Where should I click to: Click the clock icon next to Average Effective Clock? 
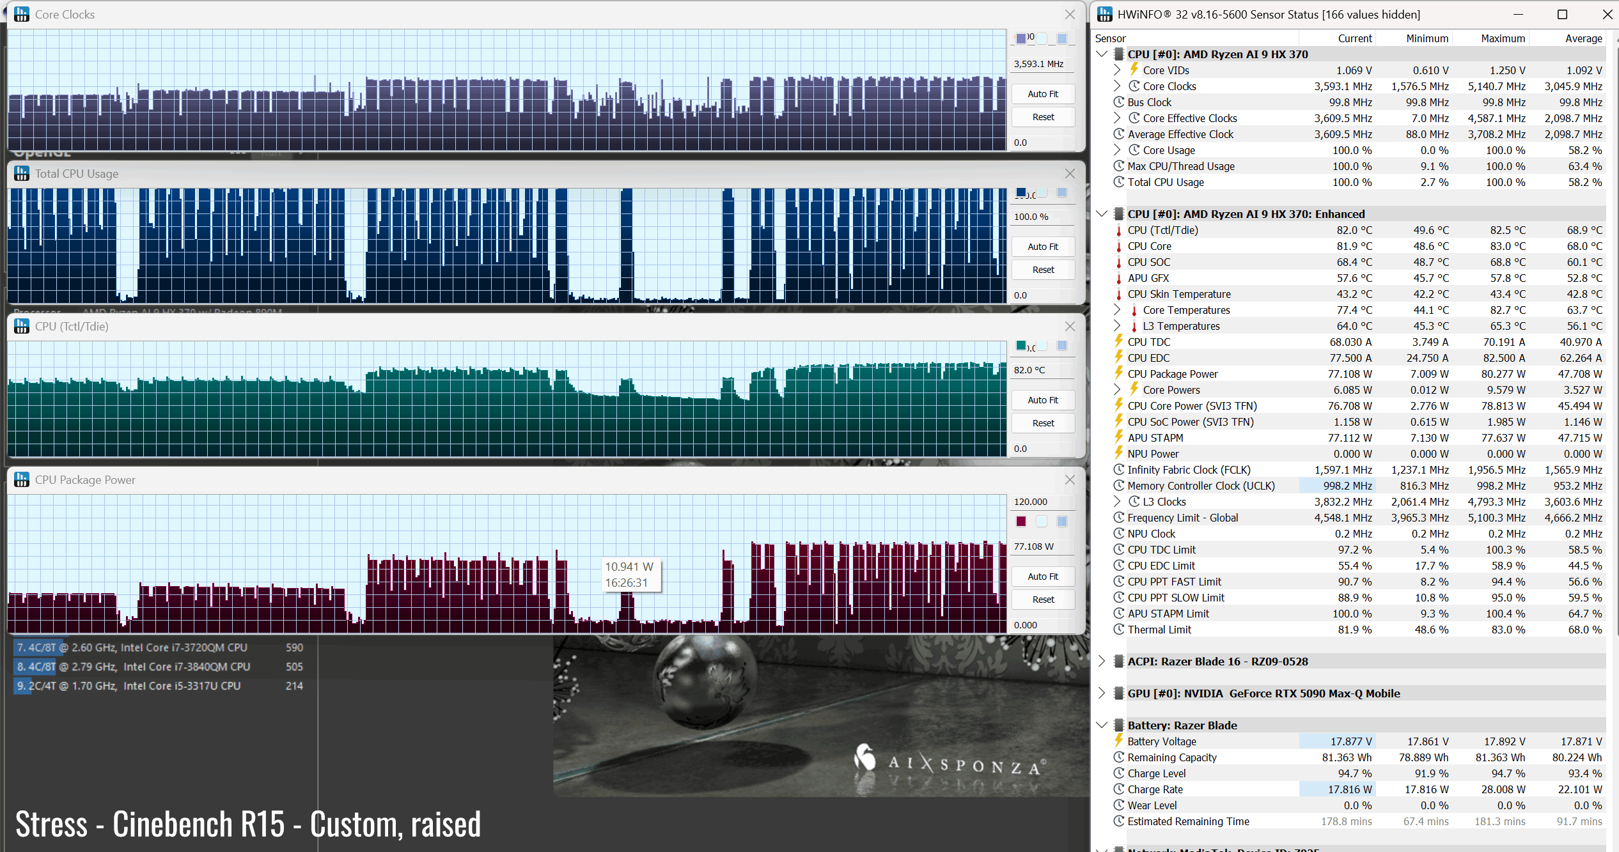pyautogui.click(x=1118, y=134)
